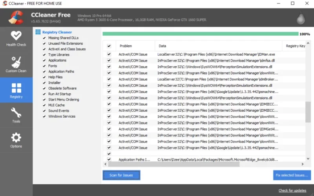Click the scroll down arrow of results list

[308, 159]
